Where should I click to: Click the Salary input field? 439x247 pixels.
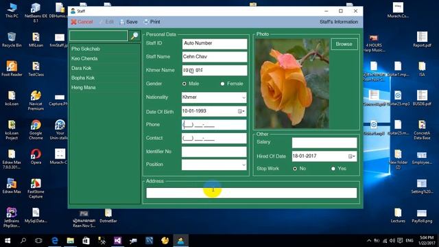324,143
